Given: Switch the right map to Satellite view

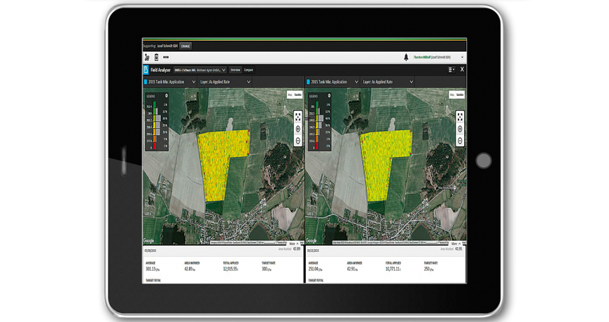Looking at the screenshot, I should point(460,94).
